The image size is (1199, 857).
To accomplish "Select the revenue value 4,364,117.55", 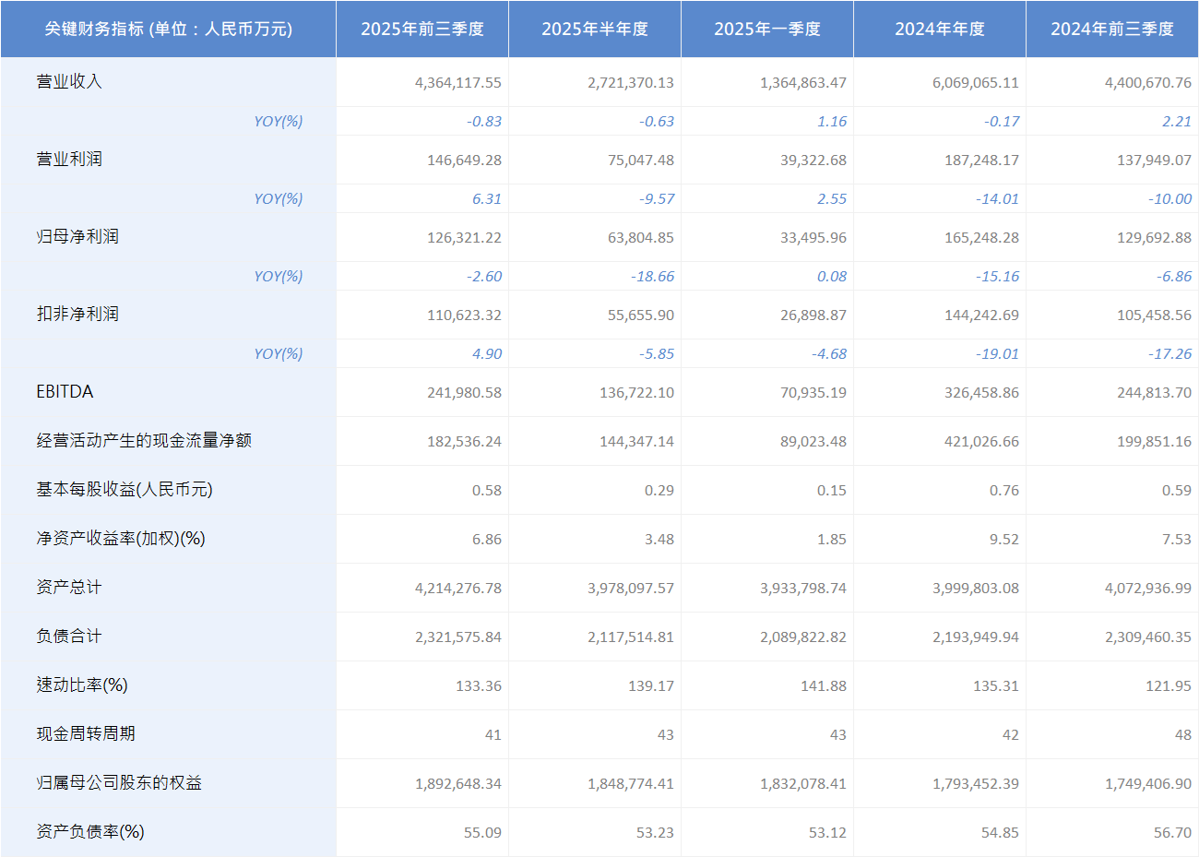I will (x=458, y=81).
